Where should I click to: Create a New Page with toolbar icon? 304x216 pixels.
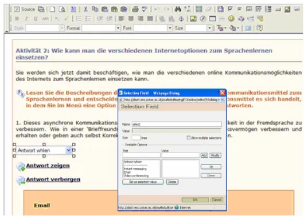[x=52, y=9]
